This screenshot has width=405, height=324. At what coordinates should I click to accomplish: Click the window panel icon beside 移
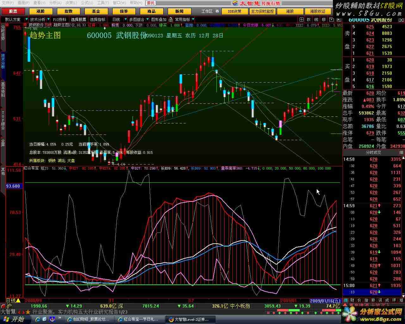click(x=331, y=20)
